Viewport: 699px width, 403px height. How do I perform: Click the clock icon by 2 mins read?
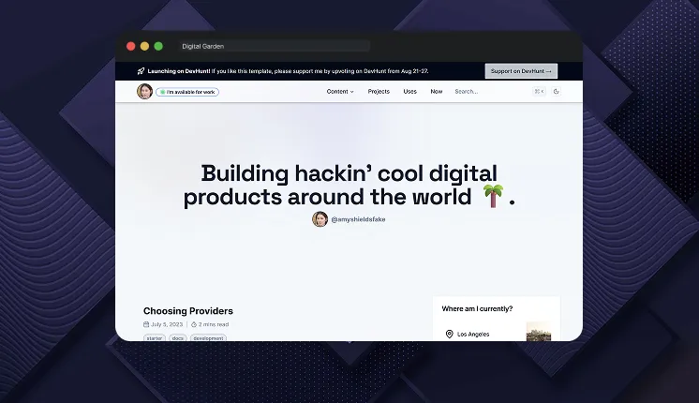(194, 324)
